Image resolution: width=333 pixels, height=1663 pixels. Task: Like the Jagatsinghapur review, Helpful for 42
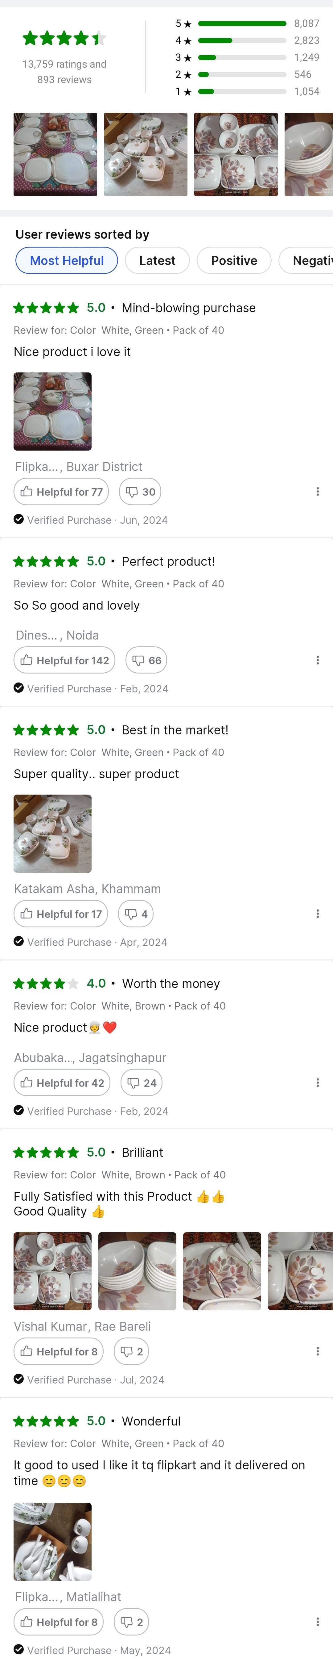[x=62, y=1083]
